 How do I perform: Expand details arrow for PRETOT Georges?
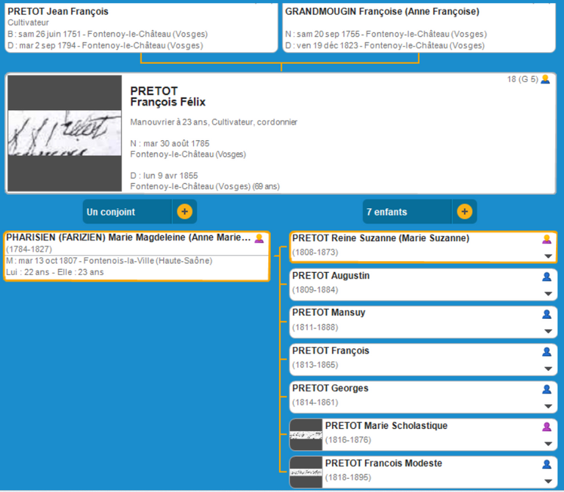pos(547,406)
